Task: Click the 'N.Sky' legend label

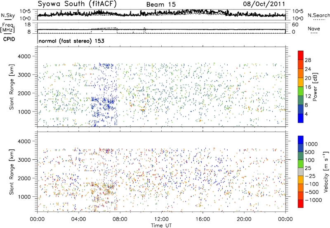Action: (x=8, y=15)
